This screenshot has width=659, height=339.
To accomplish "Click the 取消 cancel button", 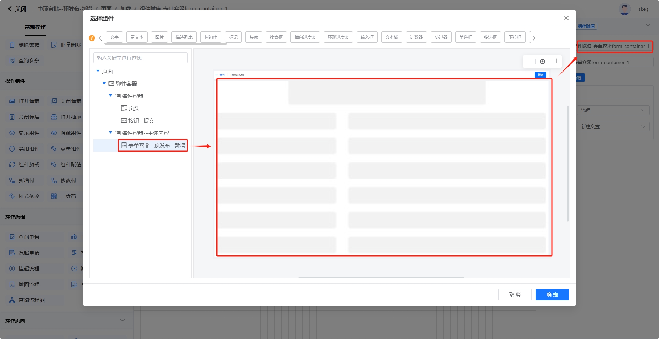I will coord(515,295).
